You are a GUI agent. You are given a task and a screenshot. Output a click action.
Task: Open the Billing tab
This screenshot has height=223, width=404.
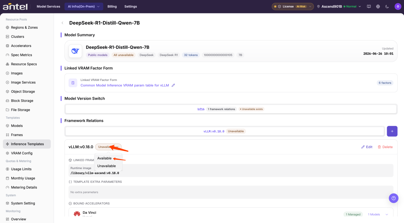tap(112, 6)
